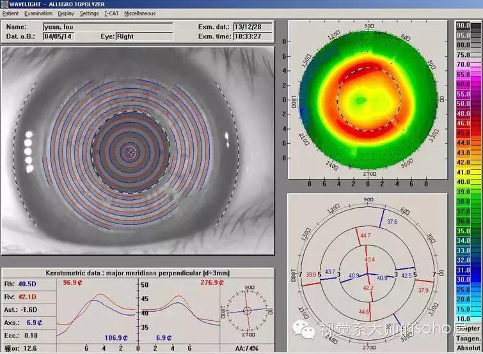Click the Wavelight Allegro Topolyzer title bar
The image size is (483, 354).
(x=242, y=4)
